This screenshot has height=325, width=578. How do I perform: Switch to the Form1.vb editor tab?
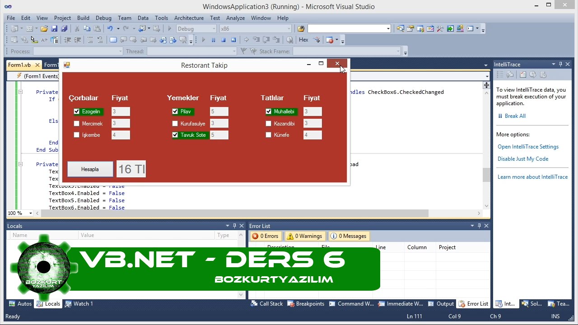coord(19,65)
